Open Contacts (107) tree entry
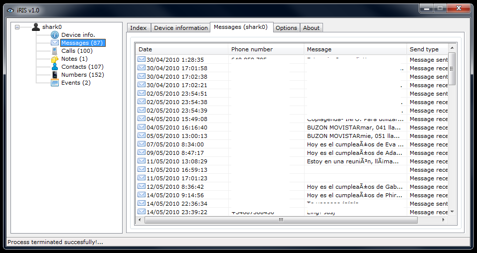Screen dimensions: 477x253 pyautogui.click(x=82, y=67)
